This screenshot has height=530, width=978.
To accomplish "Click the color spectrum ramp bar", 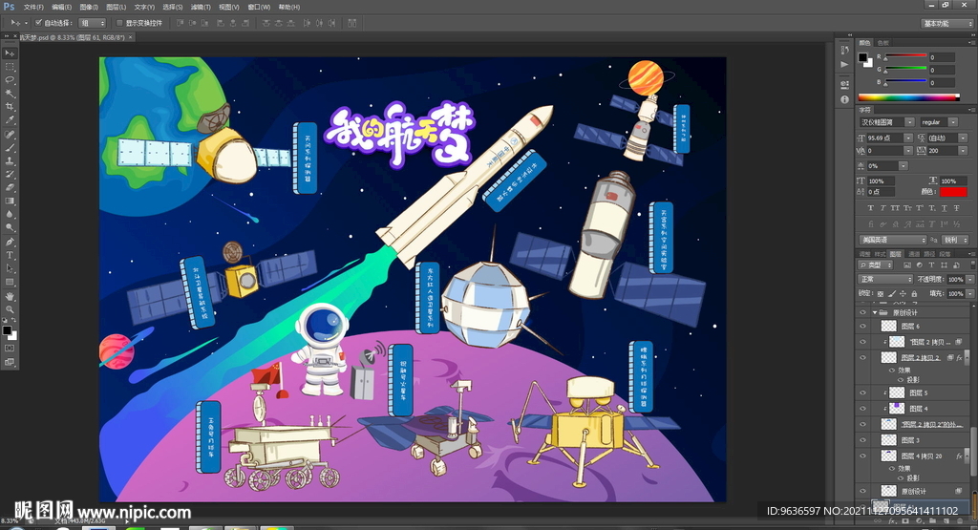I will pyautogui.click(x=909, y=97).
